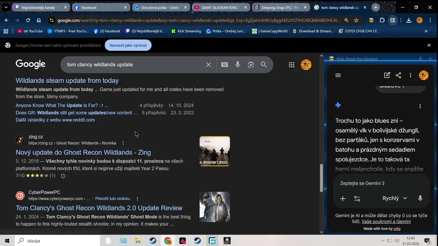Click the Google logo
Screen dimensions: 438x246
coord(30,64)
